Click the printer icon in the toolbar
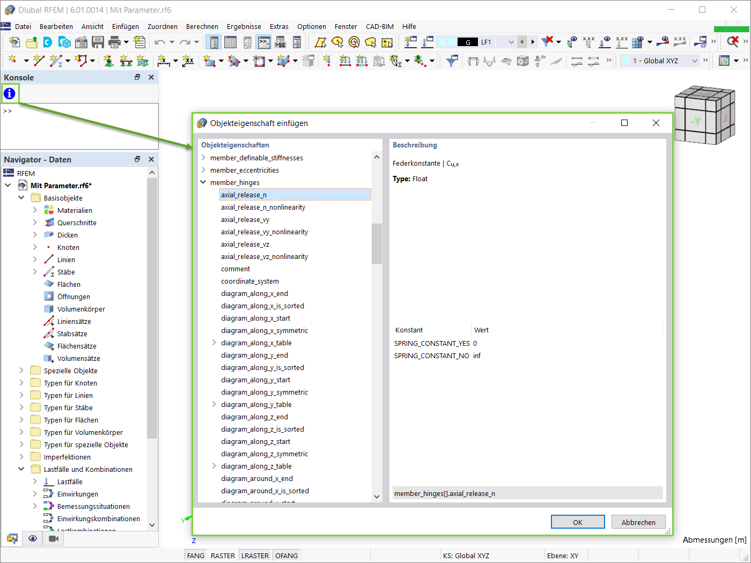The image size is (751, 563). point(114,42)
